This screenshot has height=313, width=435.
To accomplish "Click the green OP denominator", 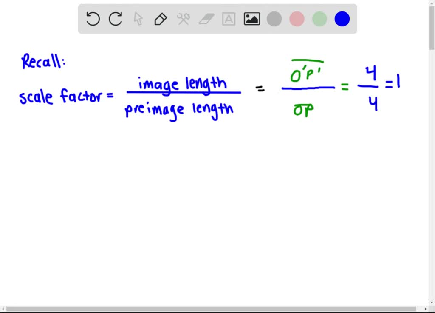I will click(x=303, y=110).
